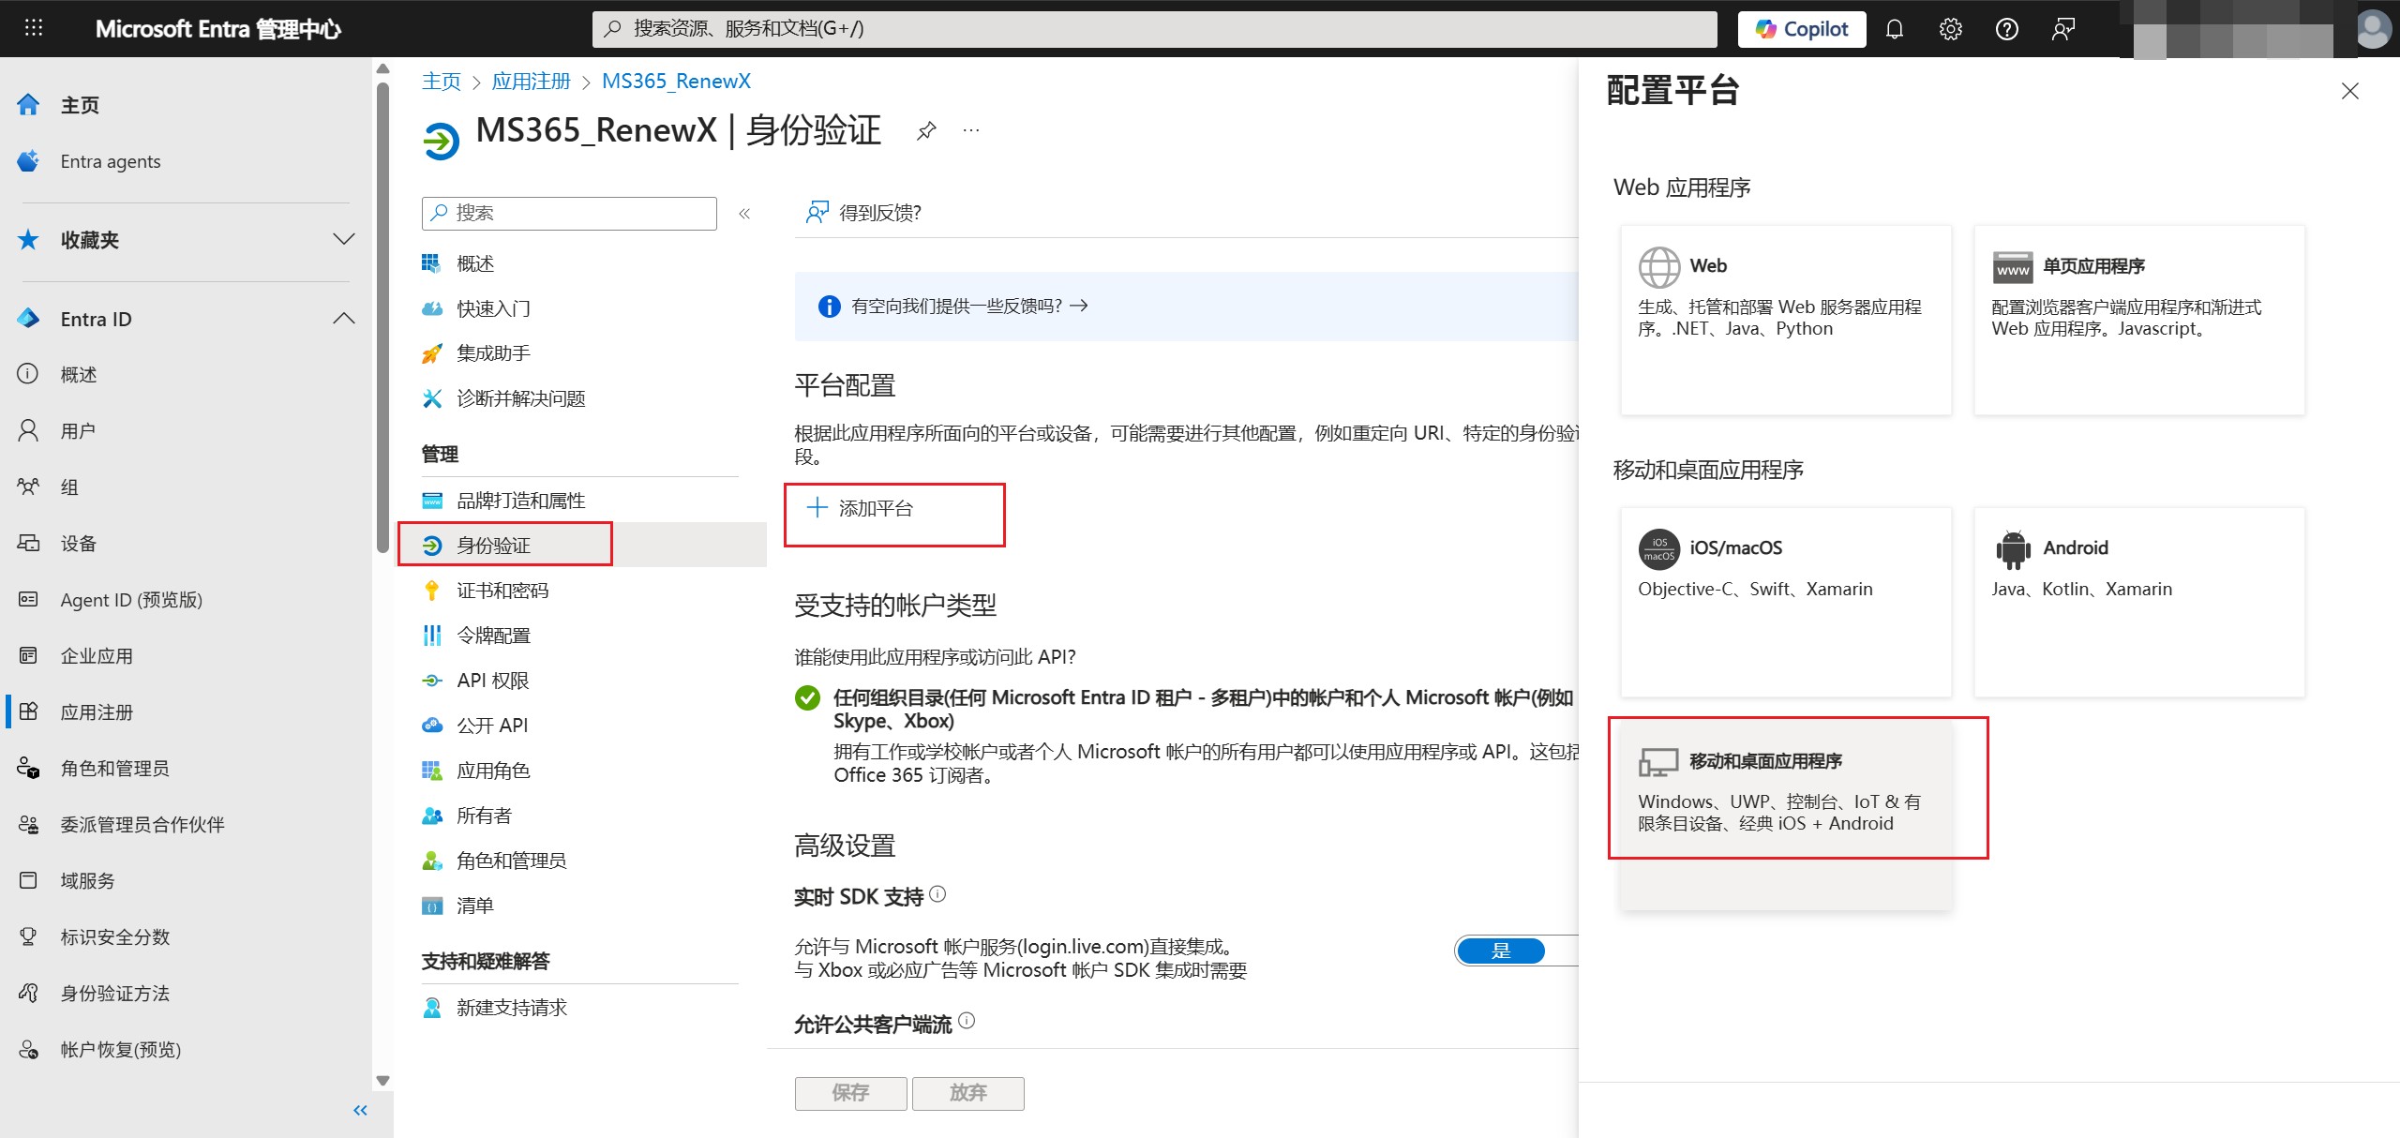Screen dimensions: 2400x1138
Task: Click the 集成助手 rocket icon
Action: [x=432, y=353]
